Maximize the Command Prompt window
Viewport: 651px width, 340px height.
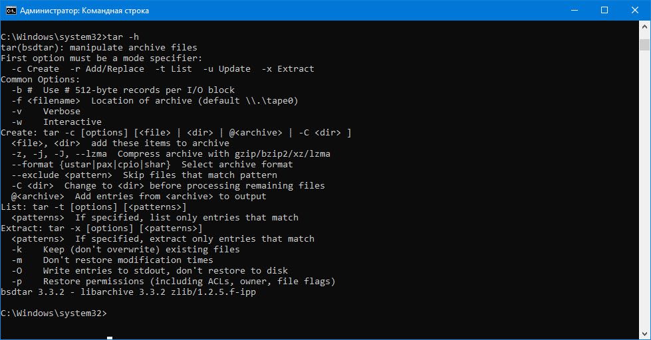point(604,11)
